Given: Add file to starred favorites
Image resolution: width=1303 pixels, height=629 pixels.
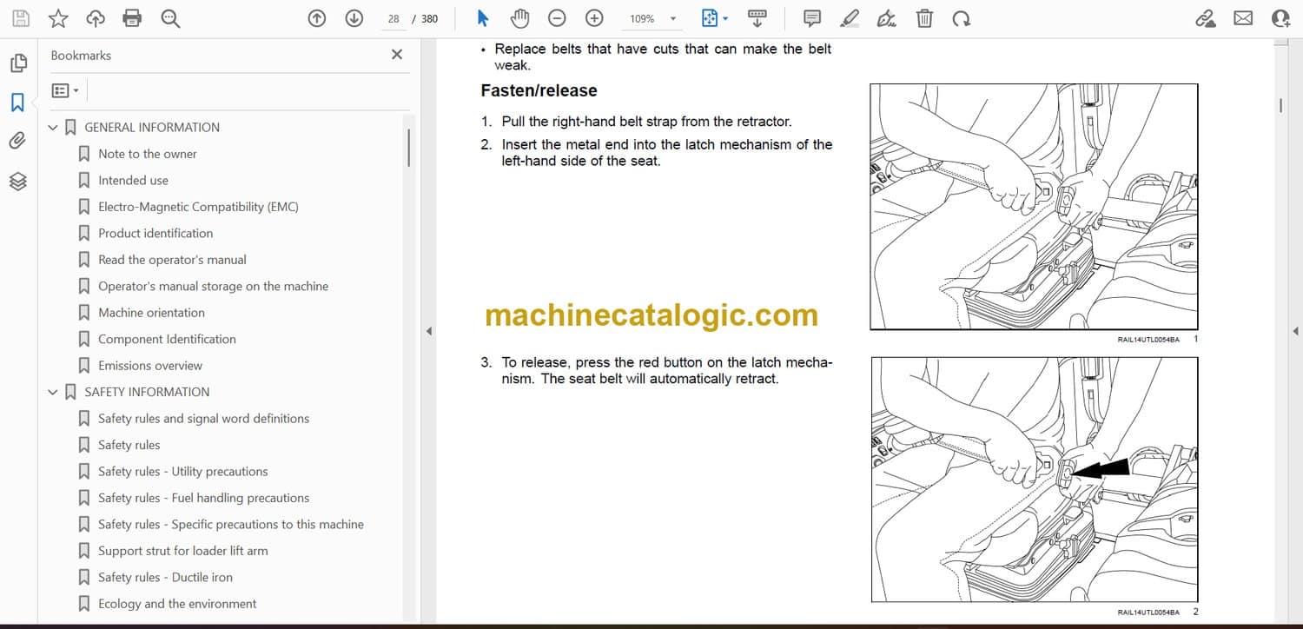Looking at the screenshot, I should [x=58, y=18].
